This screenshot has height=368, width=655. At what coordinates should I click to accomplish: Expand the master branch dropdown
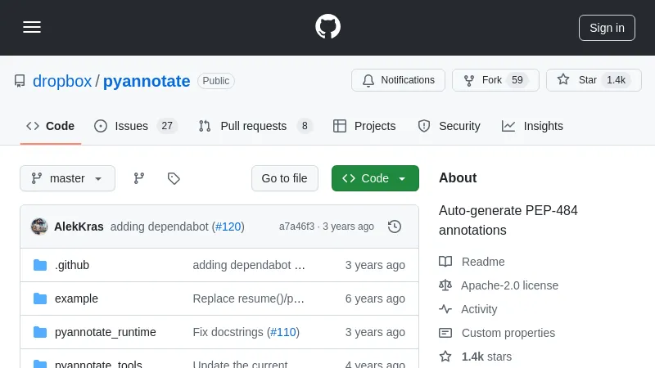tap(67, 178)
